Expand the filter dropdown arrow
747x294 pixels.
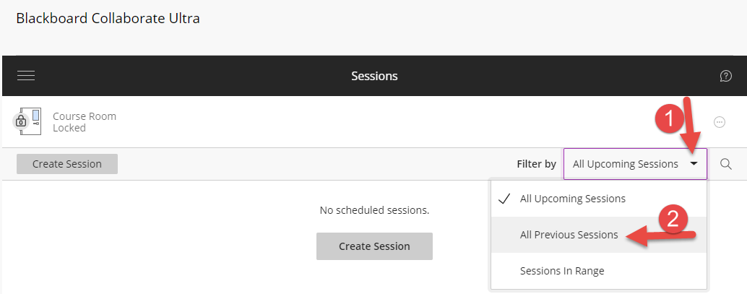click(x=694, y=164)
